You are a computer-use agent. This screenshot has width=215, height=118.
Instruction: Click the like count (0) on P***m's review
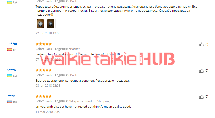coord(206,44)
